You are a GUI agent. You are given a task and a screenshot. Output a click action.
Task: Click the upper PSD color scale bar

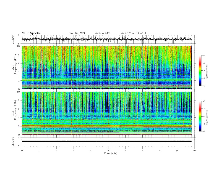pos(200,71)
